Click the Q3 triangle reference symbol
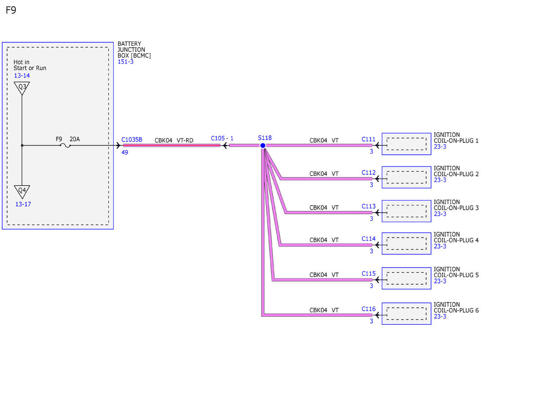The width and height of the screenshot is (539, 417). [22, 88]
